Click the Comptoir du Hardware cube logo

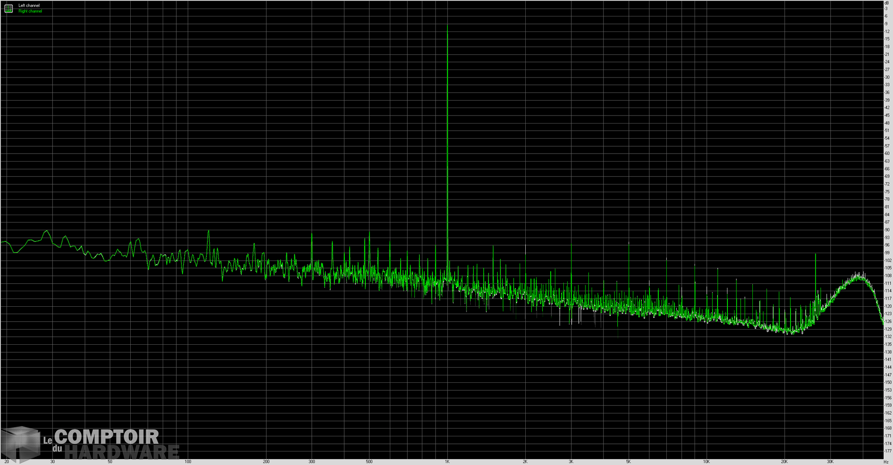click(x=21, y=443)
